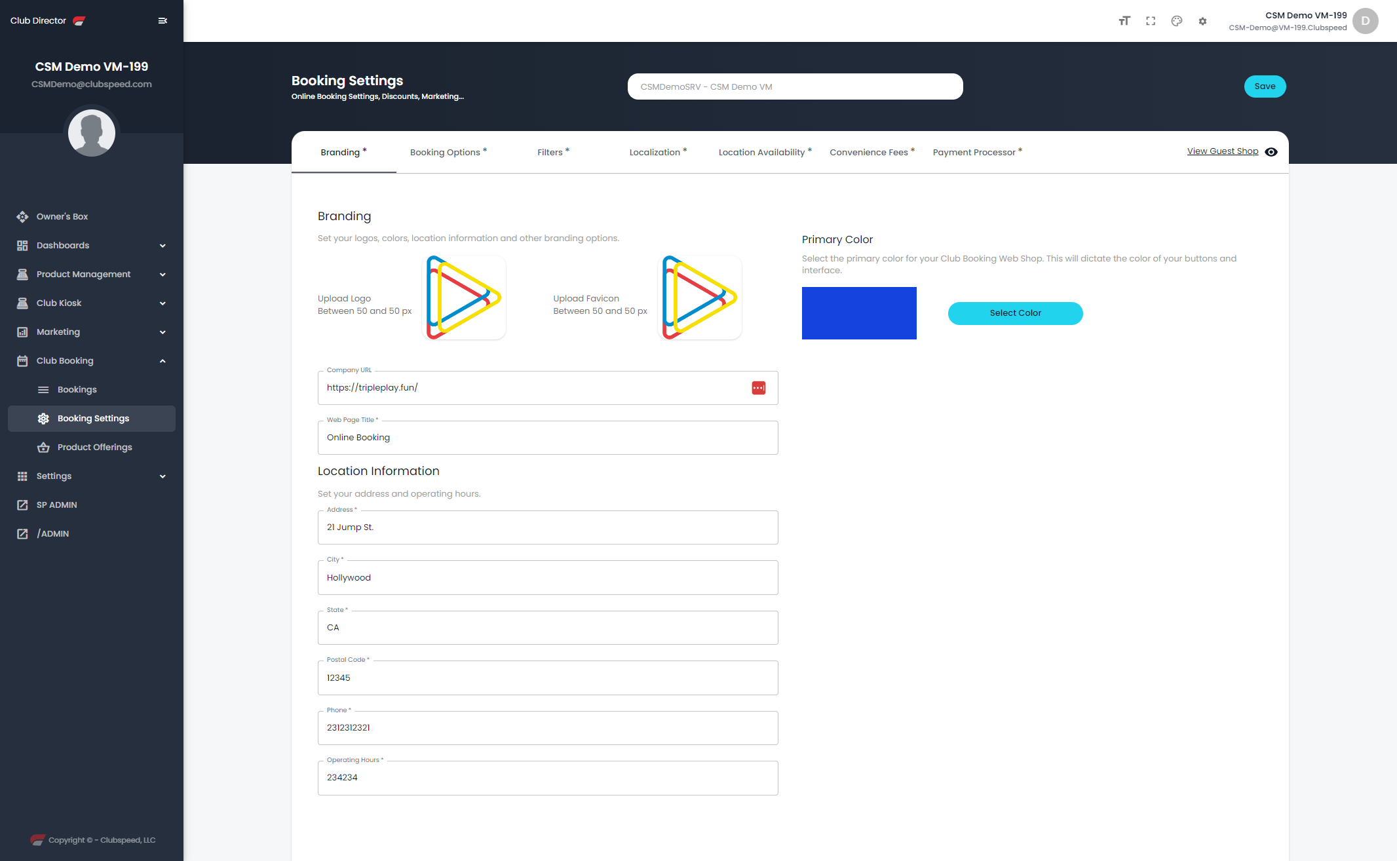Expand the Settings menu
Viewport: 1397px width, 861px height.
[92, 476]
